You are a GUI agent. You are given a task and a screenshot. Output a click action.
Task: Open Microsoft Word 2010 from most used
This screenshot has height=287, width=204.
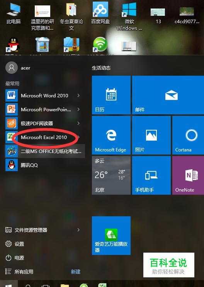pyautogui.click(x=45, y=95)
